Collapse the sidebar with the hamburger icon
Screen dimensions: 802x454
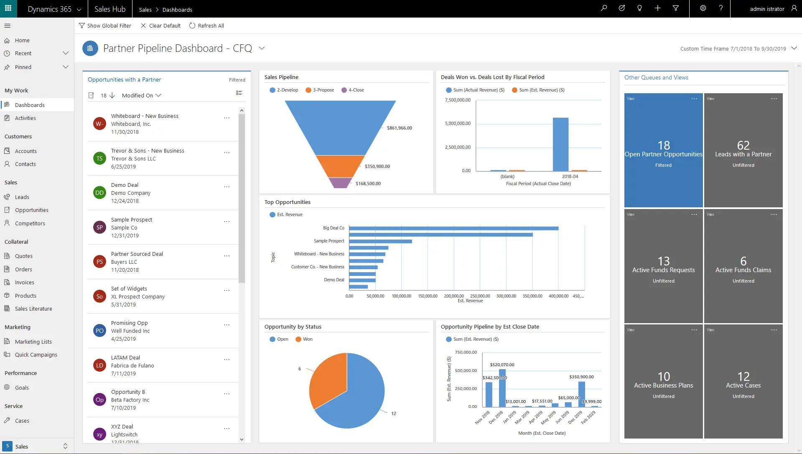[x=8, y=26]
